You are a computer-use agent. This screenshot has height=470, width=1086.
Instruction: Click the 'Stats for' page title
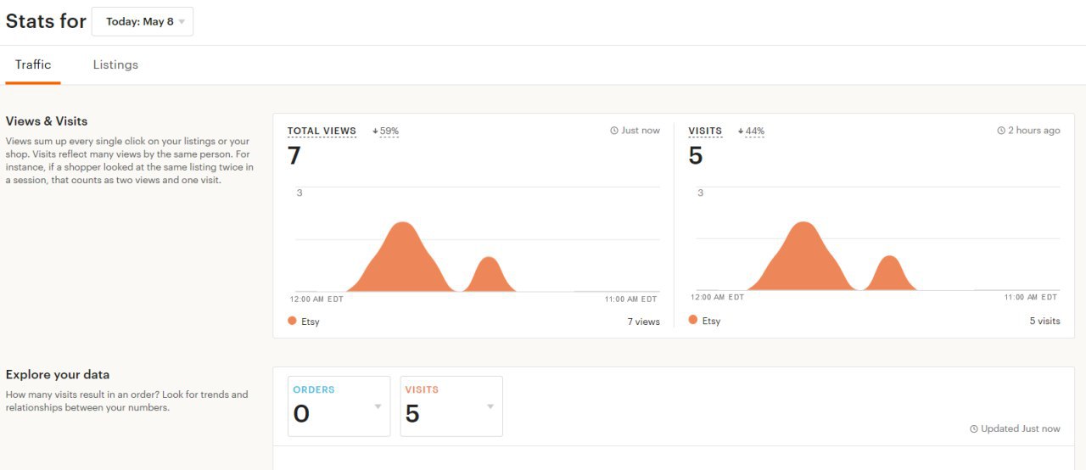46,21
